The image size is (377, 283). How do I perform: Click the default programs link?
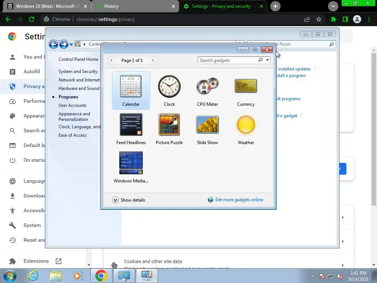pyautogui.click(x=289, y=99)
